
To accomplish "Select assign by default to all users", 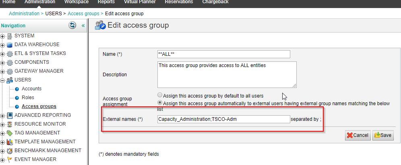I will coord(160,96).
